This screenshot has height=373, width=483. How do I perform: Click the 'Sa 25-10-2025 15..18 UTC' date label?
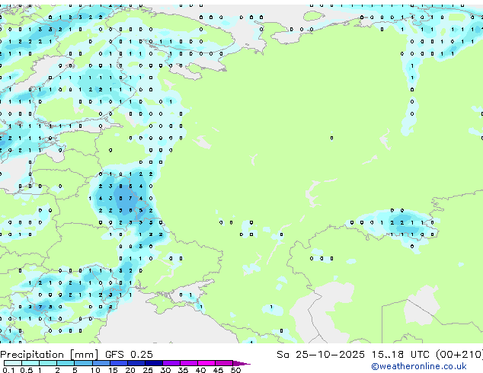(x=354, y=355)
